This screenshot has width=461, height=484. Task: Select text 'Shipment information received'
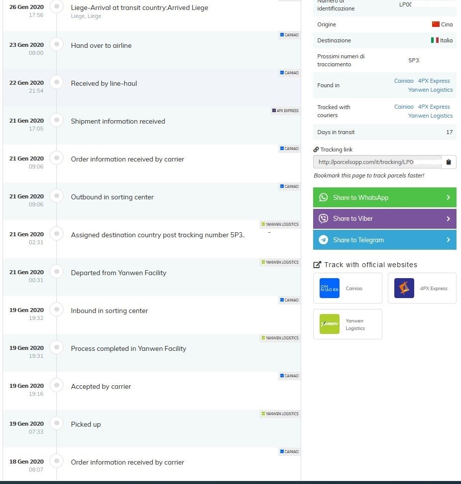[118, 121]
